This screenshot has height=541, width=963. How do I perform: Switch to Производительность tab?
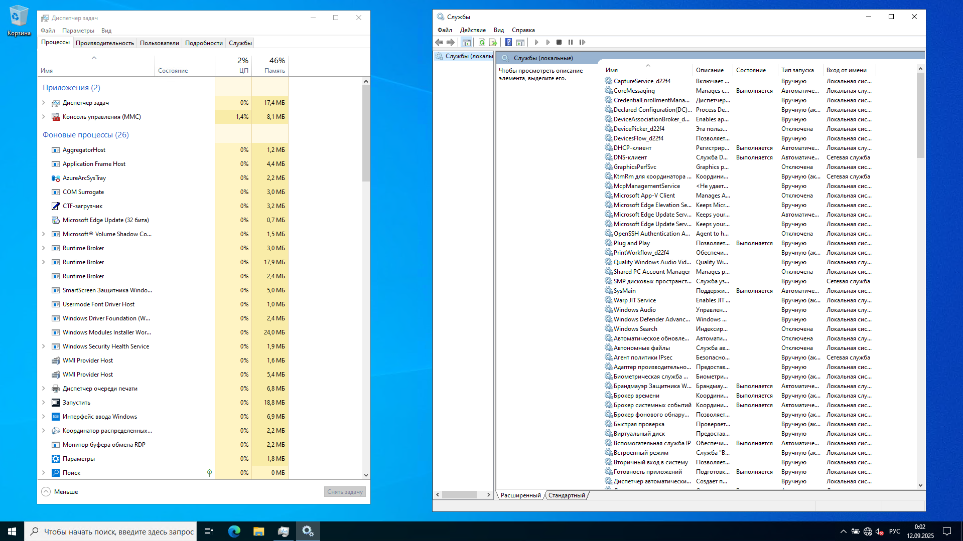(x=105, y=43)
